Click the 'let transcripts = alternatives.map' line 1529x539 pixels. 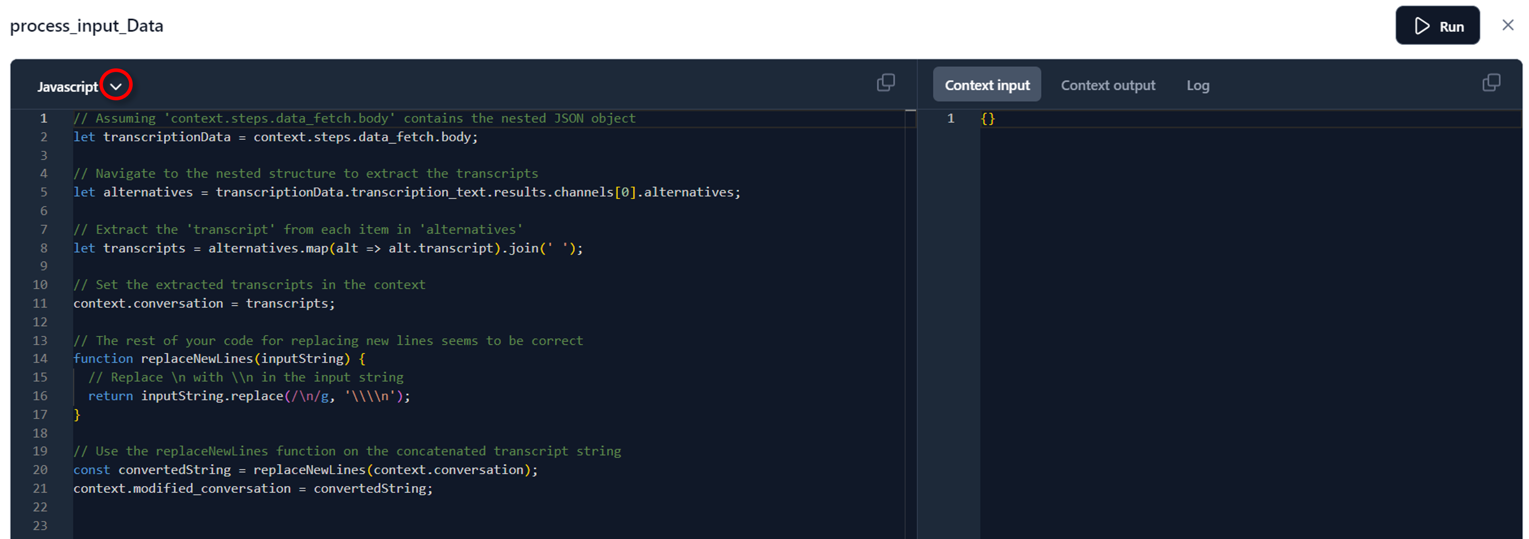point(328,248)
